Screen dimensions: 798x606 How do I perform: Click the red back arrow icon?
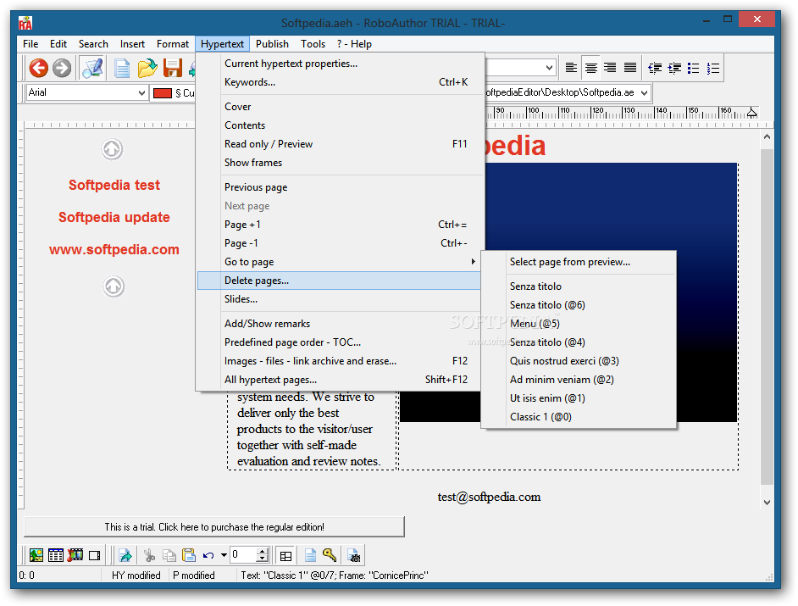tap(38, 68)
